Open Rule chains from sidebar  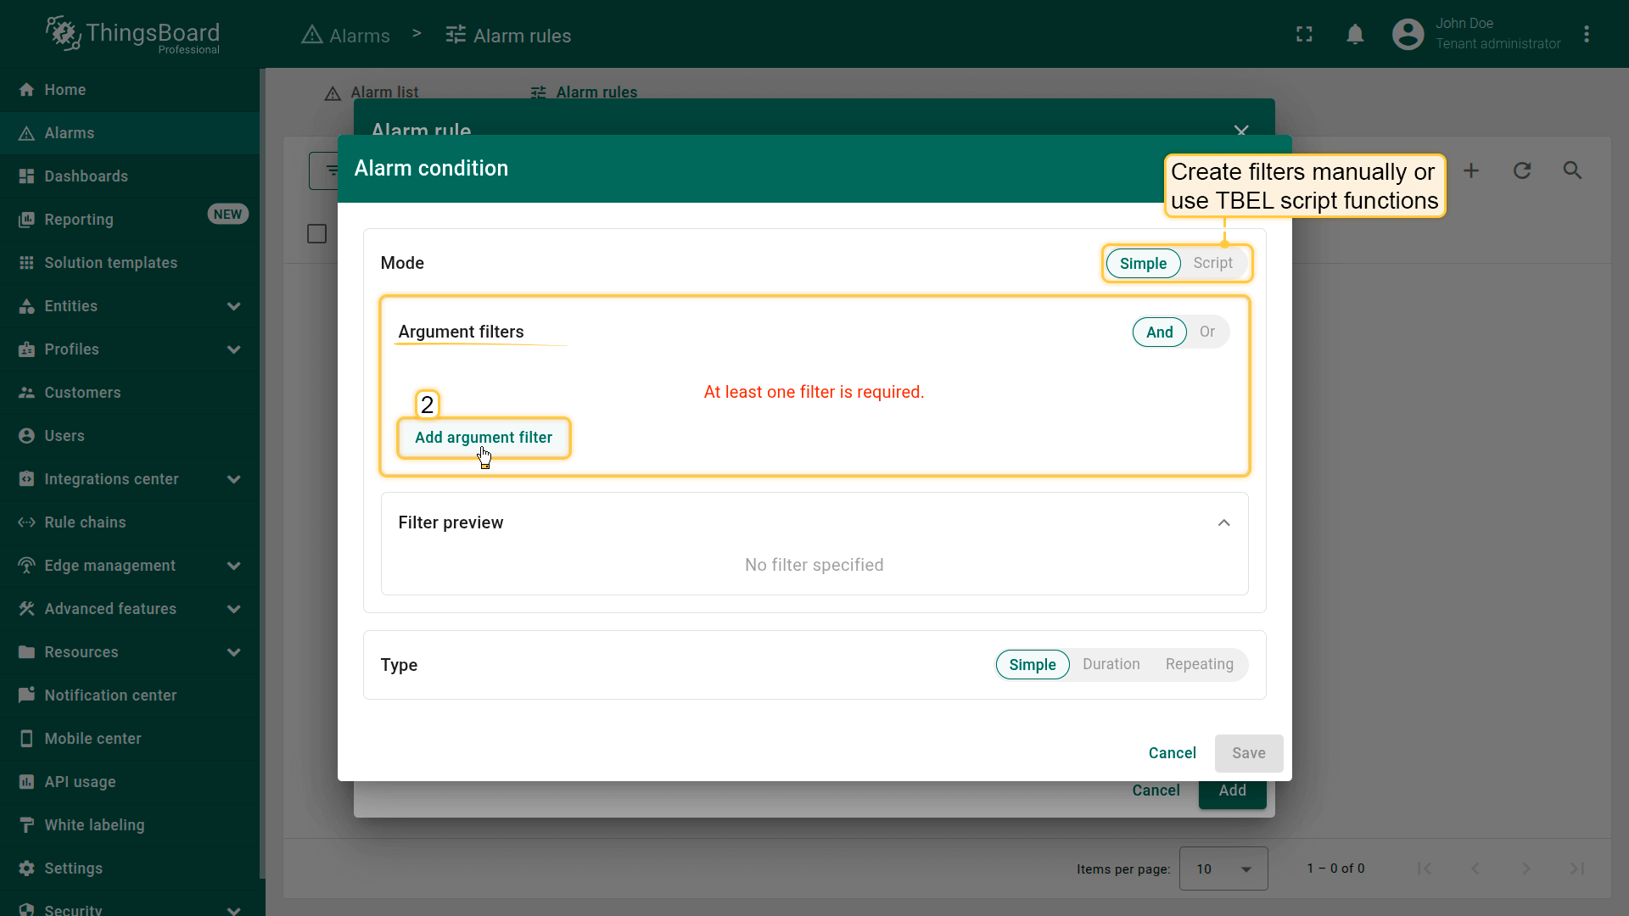tap(85, 522)
